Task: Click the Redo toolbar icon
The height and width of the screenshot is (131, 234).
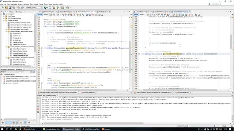Action: click(22, 8)
